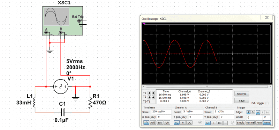Set timebase mode to Y/T
The image size is (279, 130).
click(146, 123)
